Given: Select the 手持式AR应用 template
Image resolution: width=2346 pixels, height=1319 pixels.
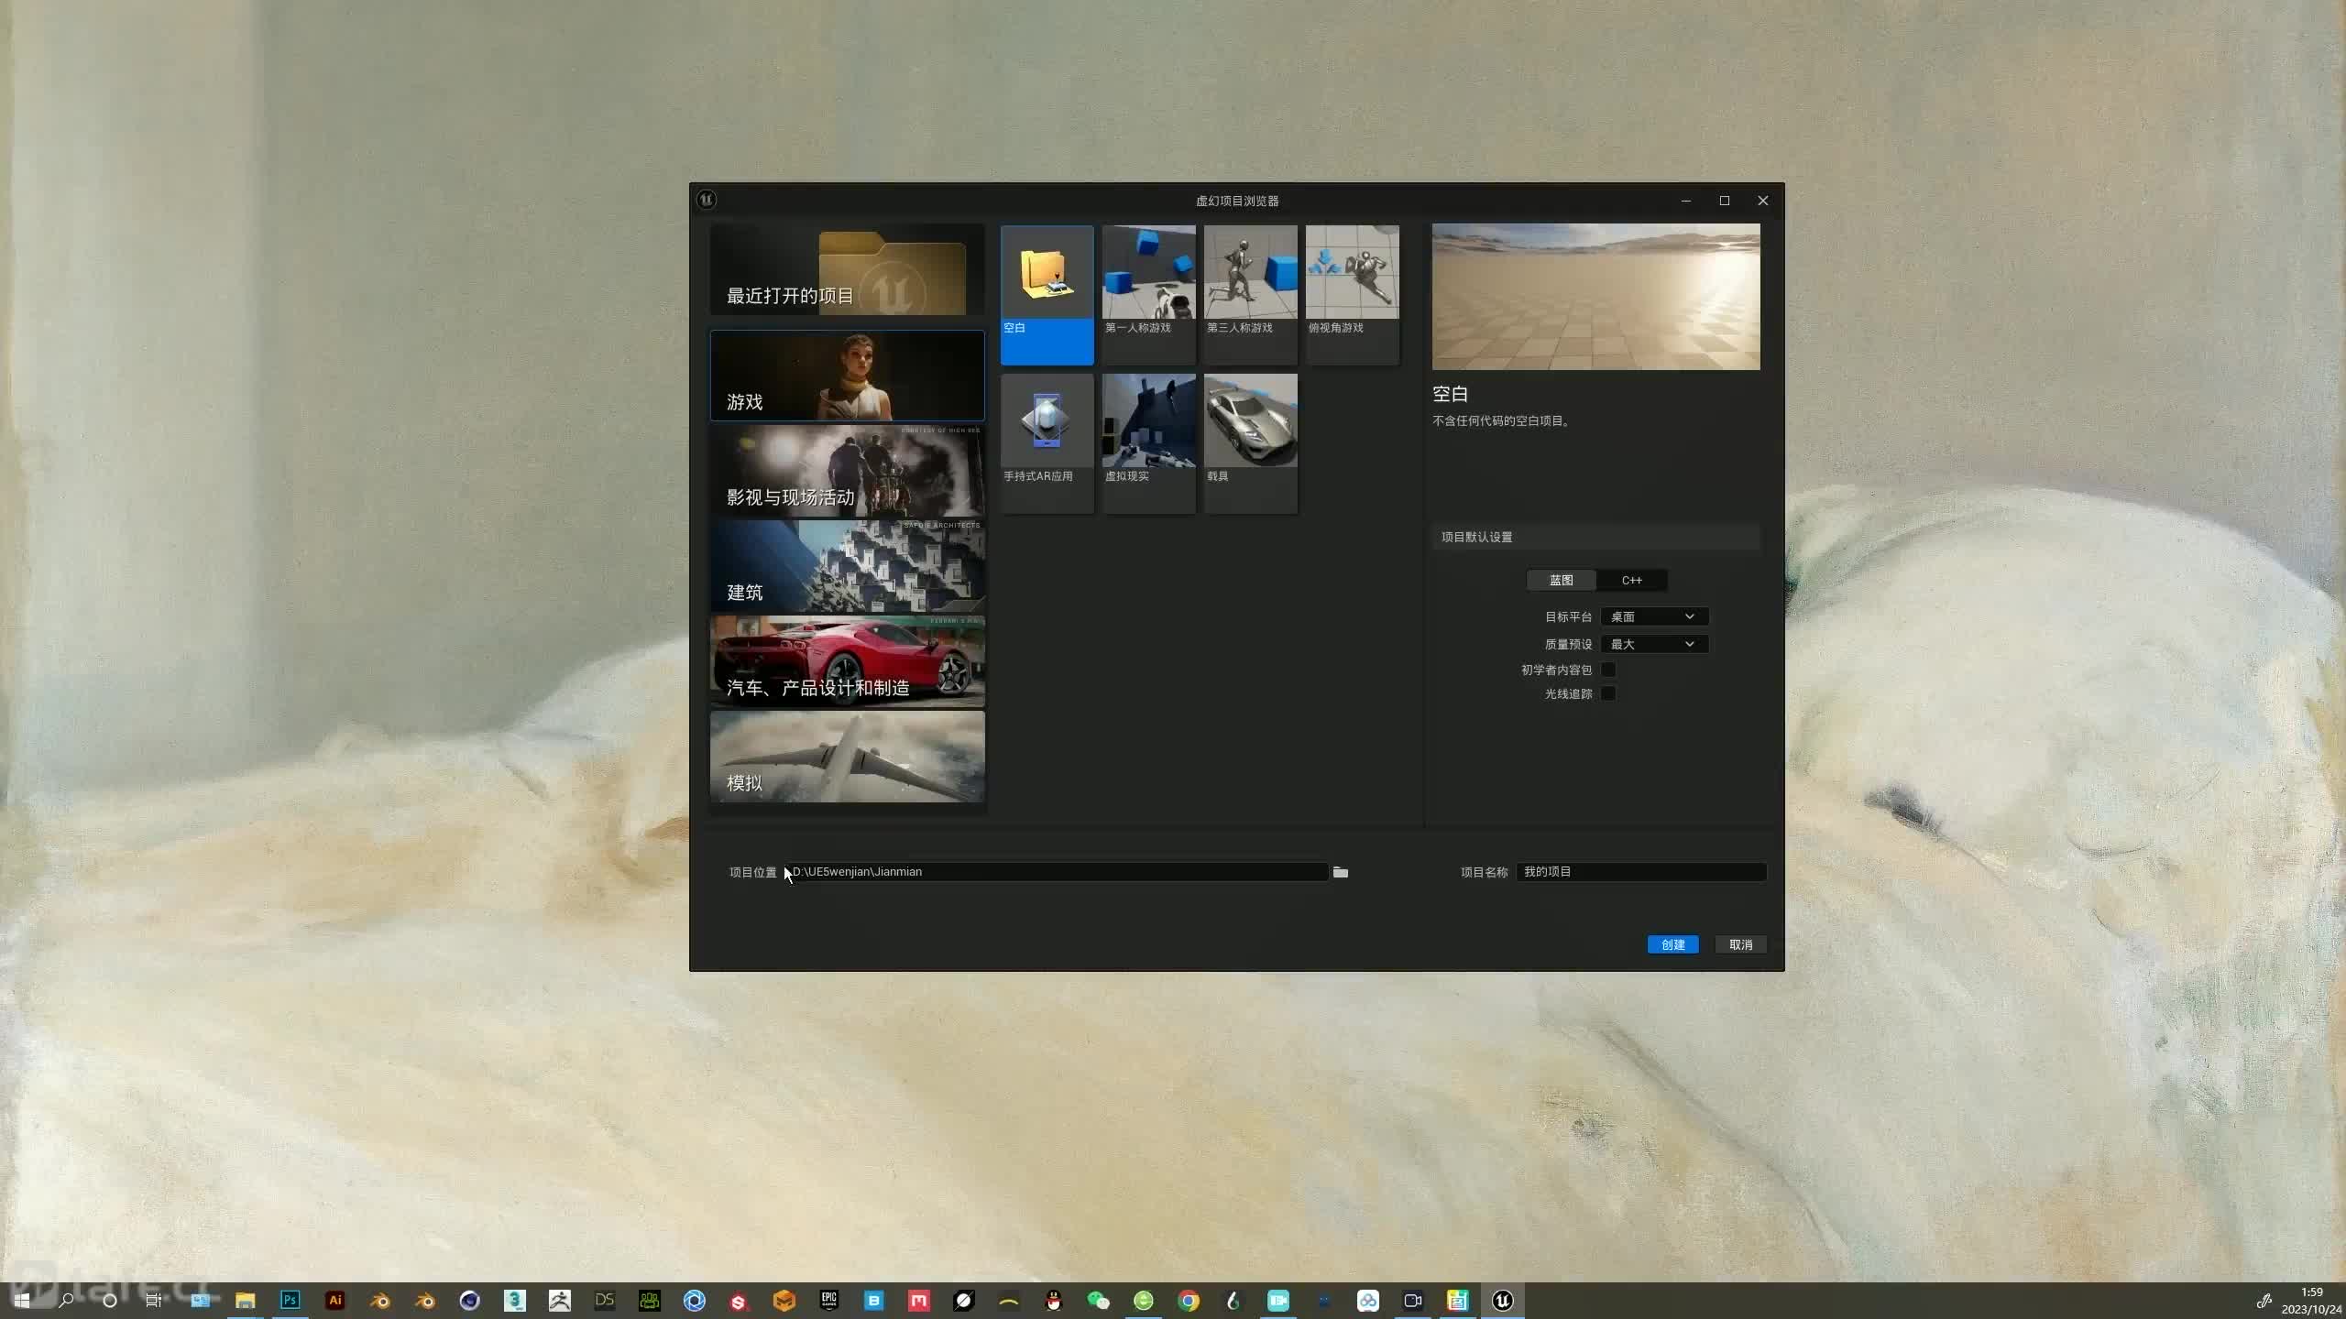Looking at the screenshot, I should (1047, 442).
